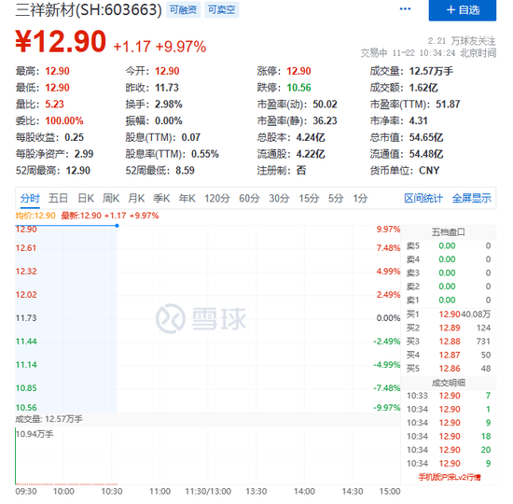Open the 120分 chart tab
This screenshot has height=504, width=513.
click(217, 198)
